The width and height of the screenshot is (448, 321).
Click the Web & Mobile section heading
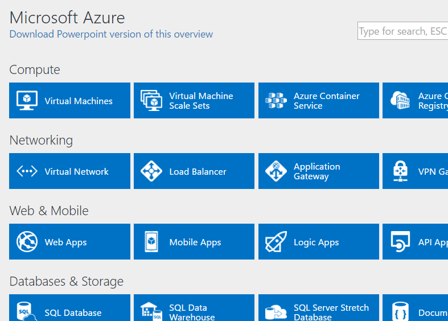49,211
